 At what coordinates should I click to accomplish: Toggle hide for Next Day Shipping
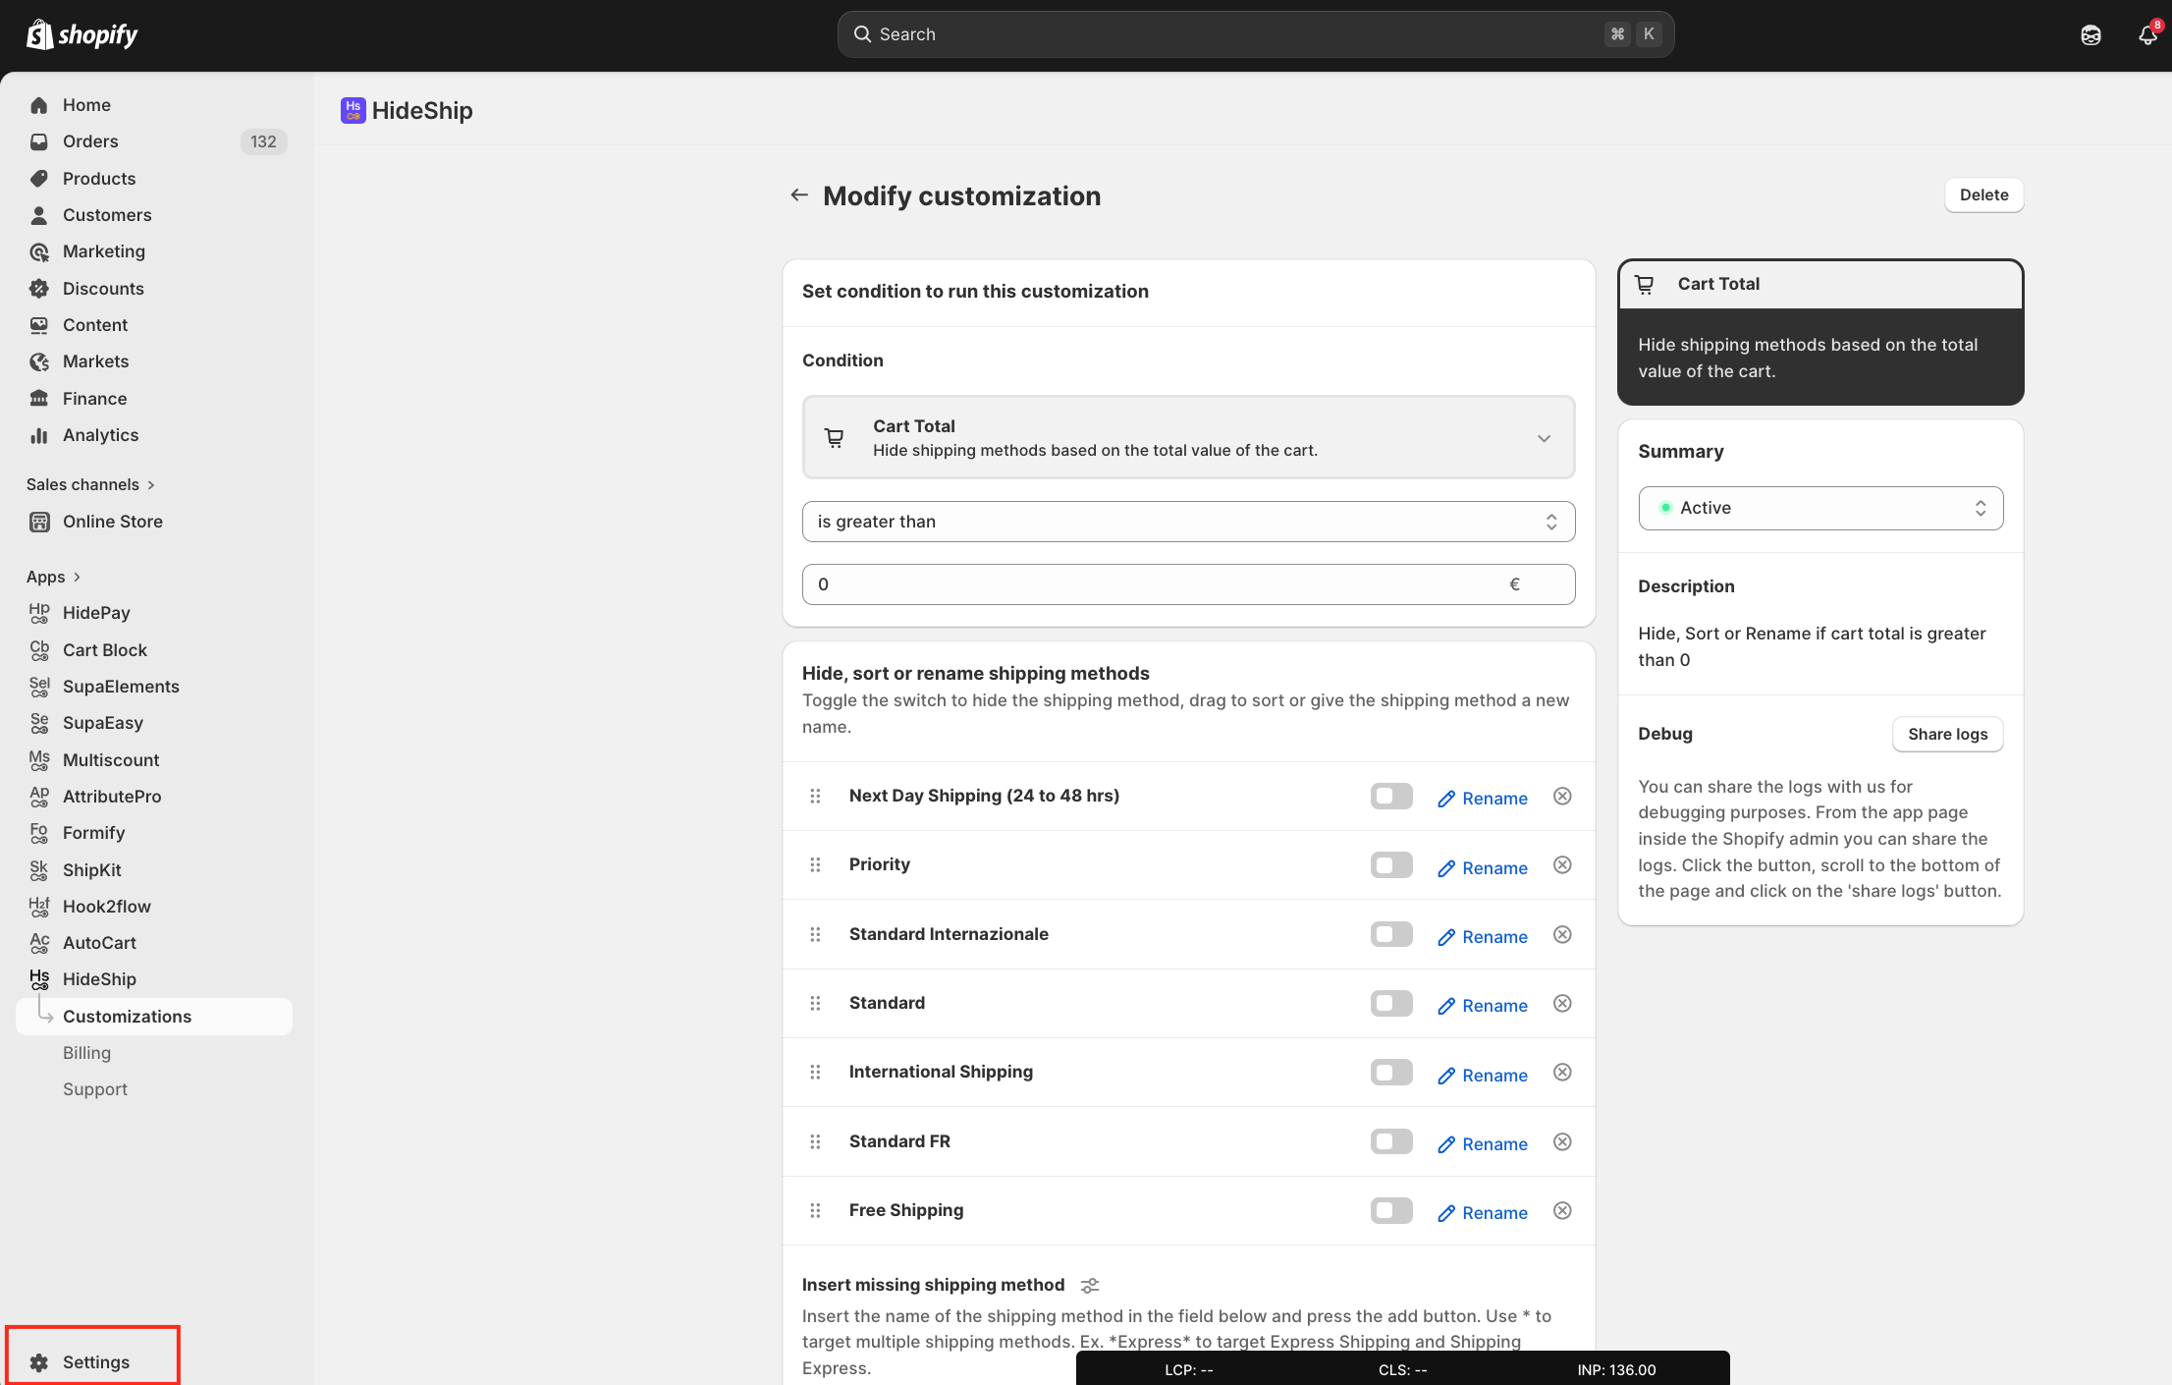pos(1390,797)
